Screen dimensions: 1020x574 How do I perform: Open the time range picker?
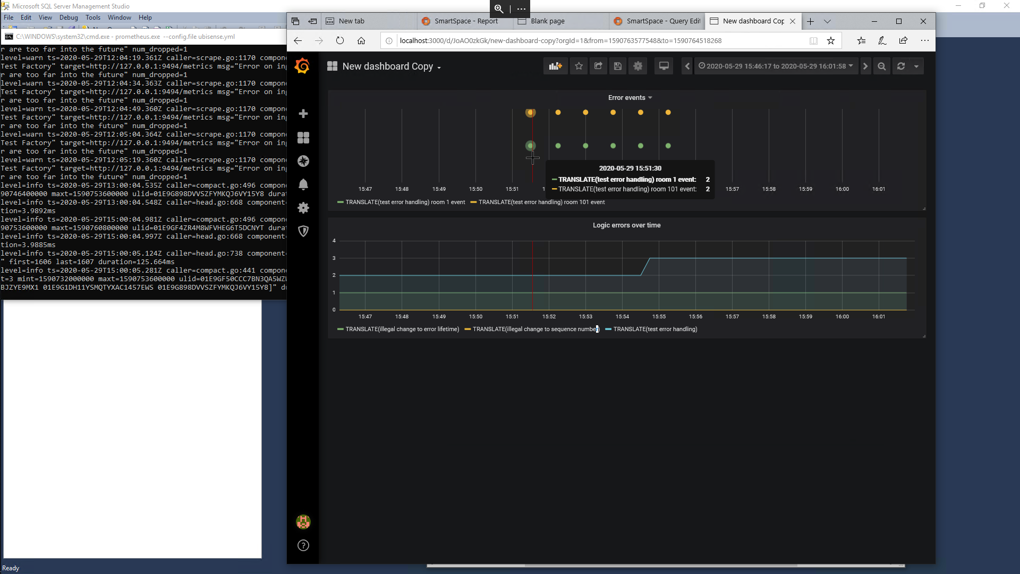tap(776, 66)
